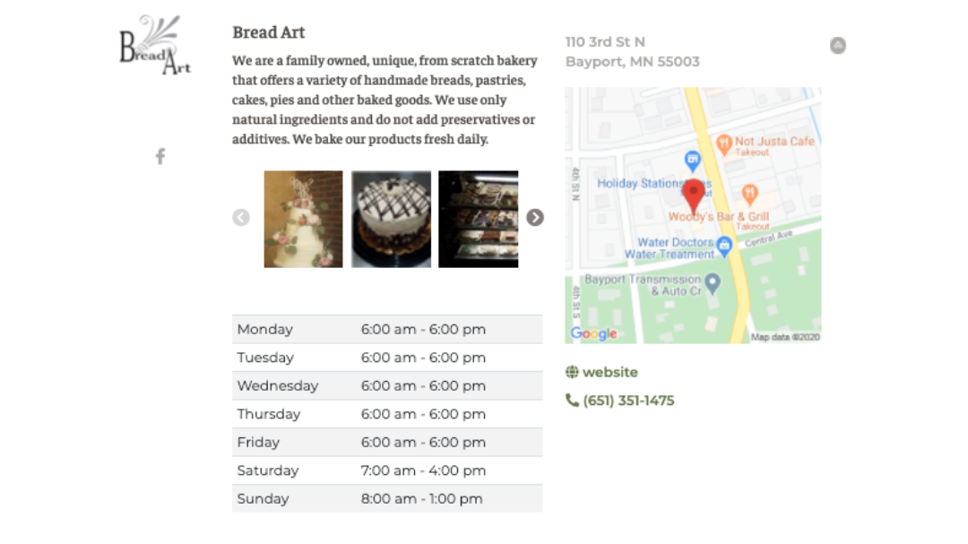Select the Holiday Stationstores map label

(653, 184)
